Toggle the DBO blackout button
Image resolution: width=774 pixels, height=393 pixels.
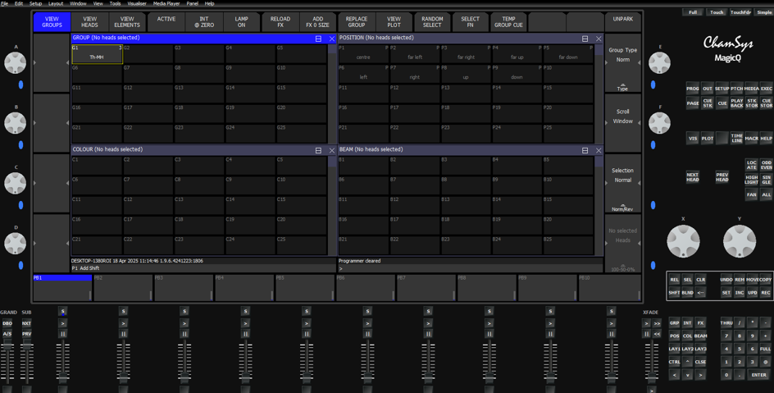point(7,323)
